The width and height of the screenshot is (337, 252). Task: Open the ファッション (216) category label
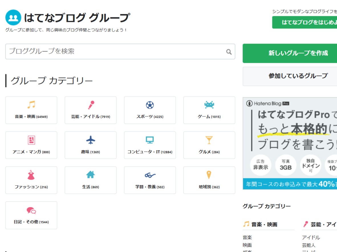[31, 187]
